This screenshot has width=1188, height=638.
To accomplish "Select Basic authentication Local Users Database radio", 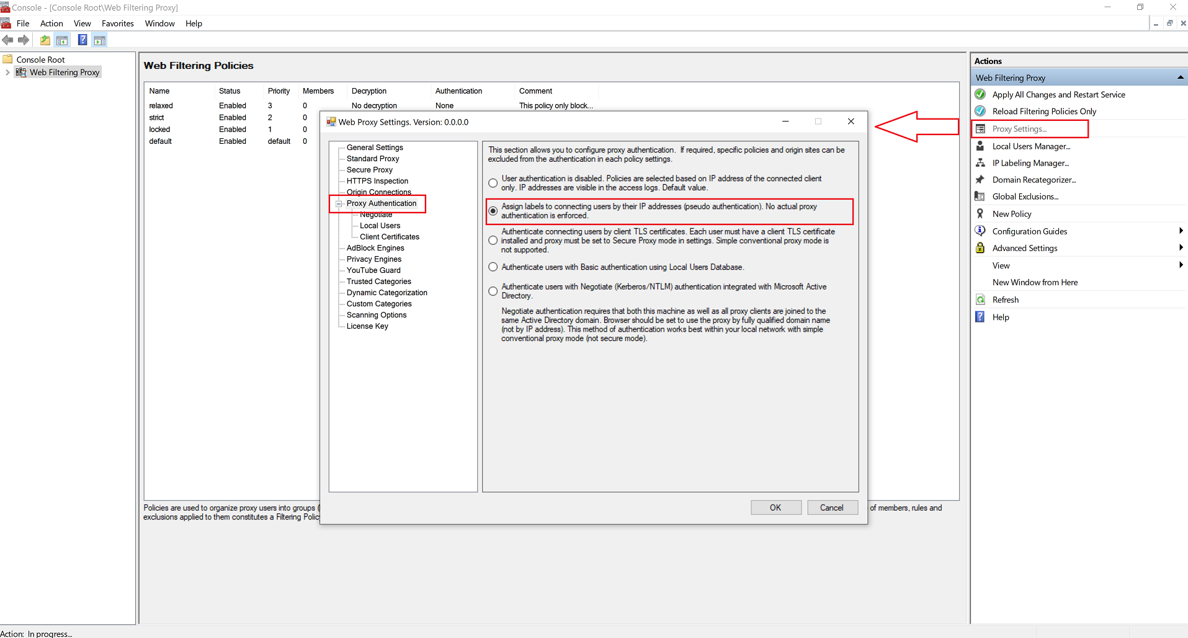I will pos(493,267).
